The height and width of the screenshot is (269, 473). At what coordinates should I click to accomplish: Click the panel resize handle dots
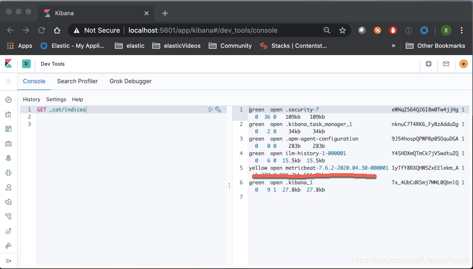tap(229, 186)
